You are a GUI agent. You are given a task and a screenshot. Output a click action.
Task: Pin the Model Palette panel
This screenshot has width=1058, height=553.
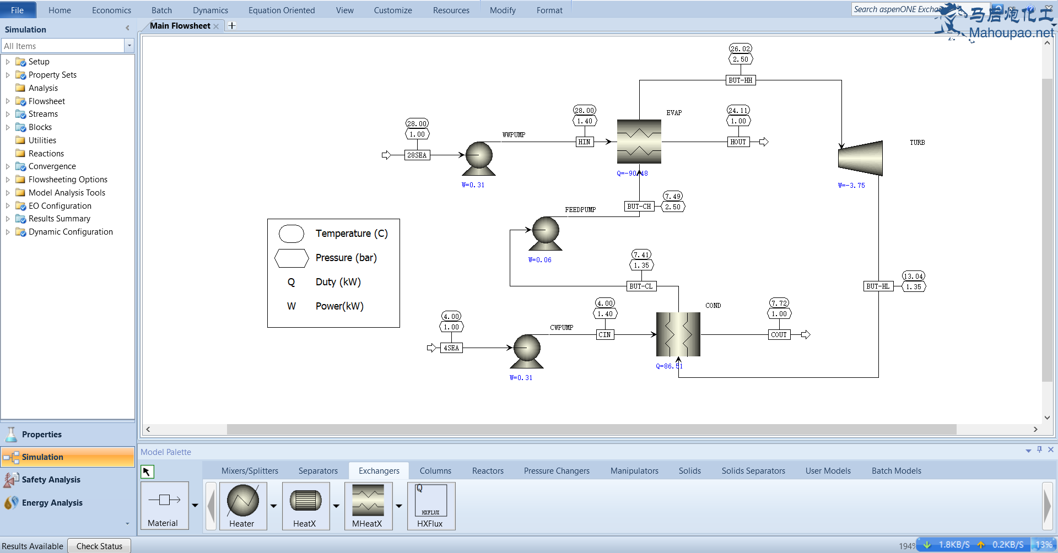pos(1039,449)
